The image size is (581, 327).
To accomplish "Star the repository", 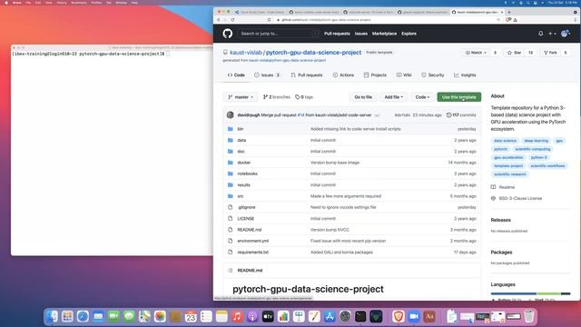I will tap(514, 53).
